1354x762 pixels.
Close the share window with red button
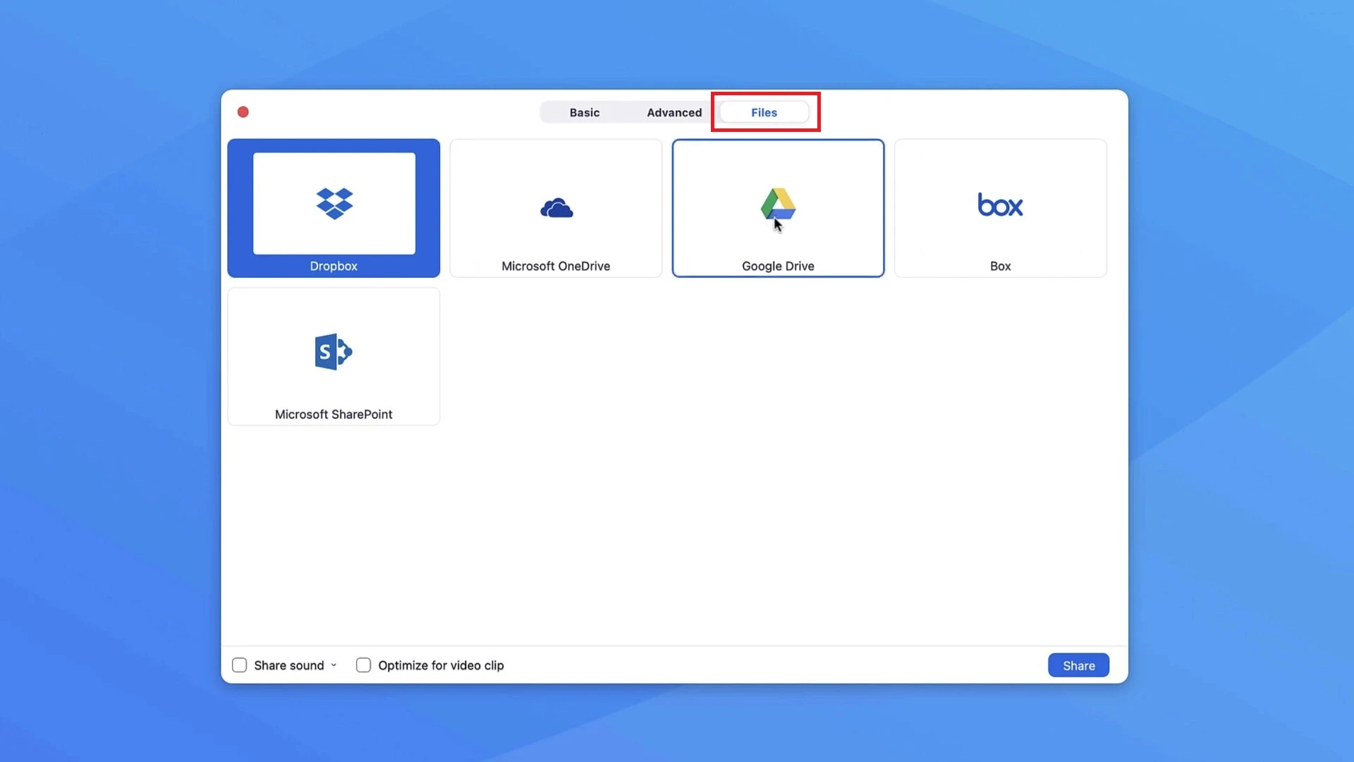tap(243, 112)
